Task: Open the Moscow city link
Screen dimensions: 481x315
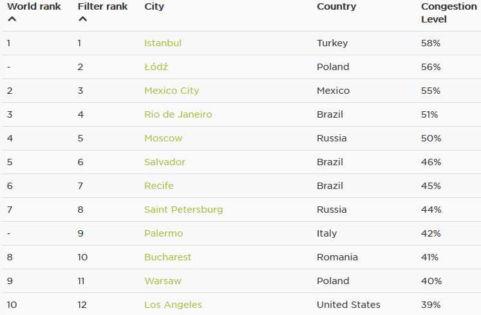Action: tap(163, 138)
